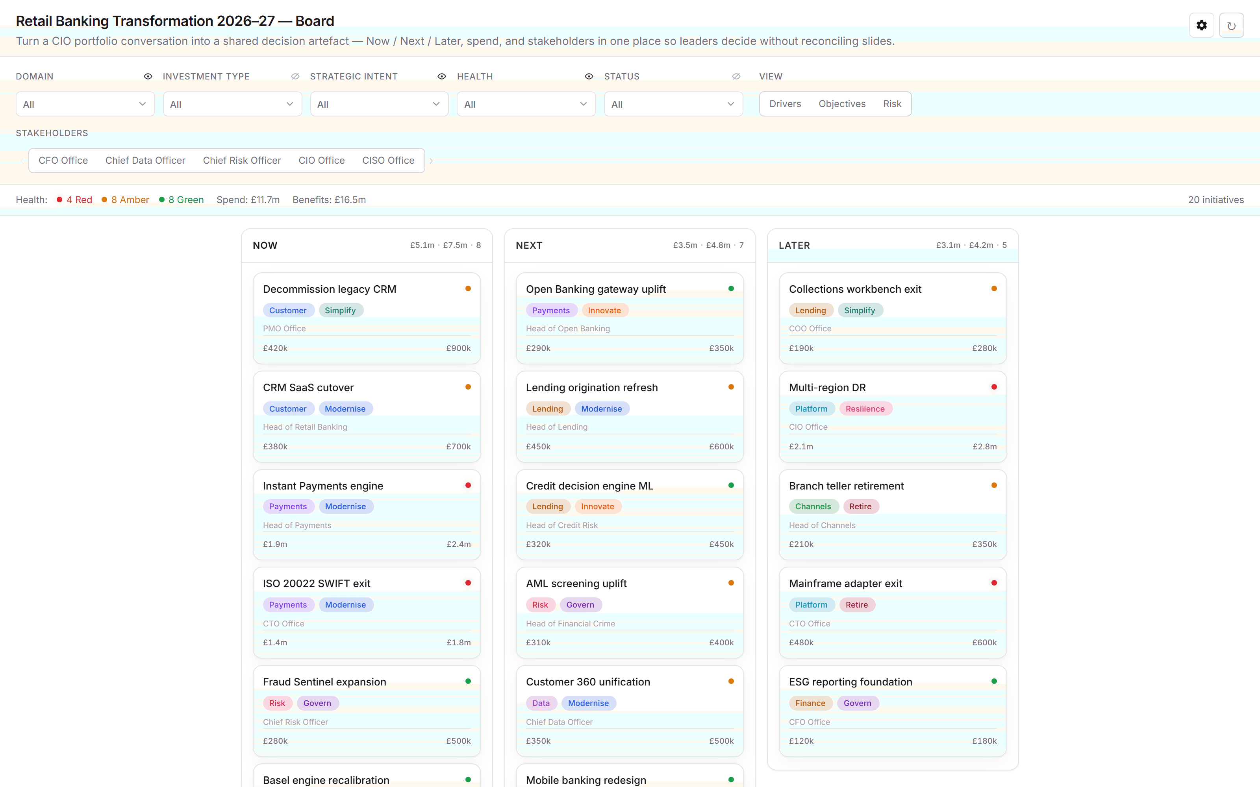This screenshot has height=787, width=1260.
Task: Open board settings via the gear icon
Action: point(1201,26)
